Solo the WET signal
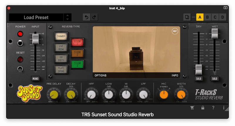This screenshot has width=235, height=126. 214,79
